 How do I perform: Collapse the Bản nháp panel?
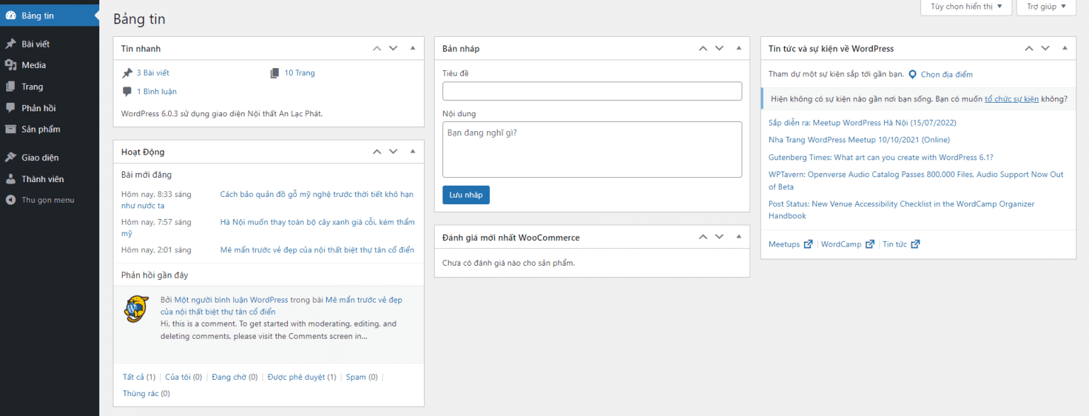[738, 48]
